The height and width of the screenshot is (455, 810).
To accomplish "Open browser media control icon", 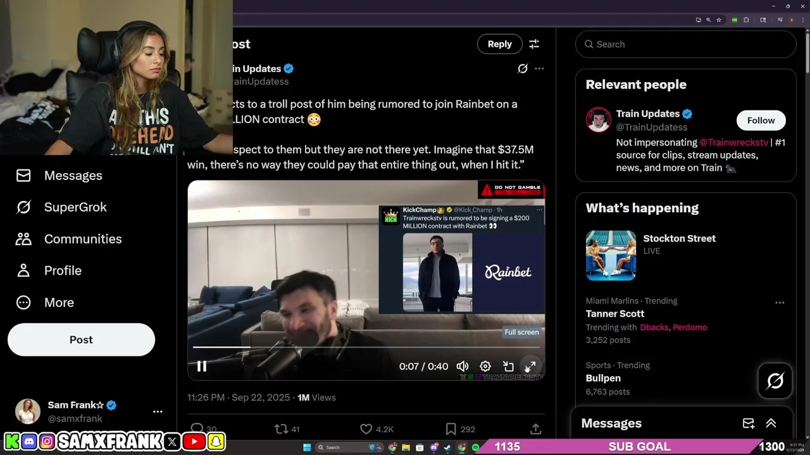I will click(780, 20).
